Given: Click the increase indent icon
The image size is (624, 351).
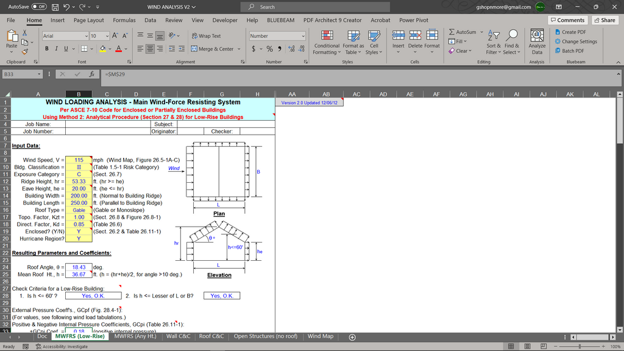Looking at the screenshot, I should click(x=182, y=49).
